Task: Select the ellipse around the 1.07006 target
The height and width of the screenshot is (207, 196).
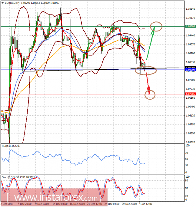Action: (x=150, y=95)
